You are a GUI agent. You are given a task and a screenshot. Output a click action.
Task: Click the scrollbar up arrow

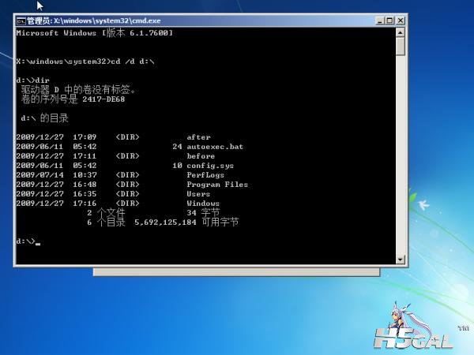(401, 32)
